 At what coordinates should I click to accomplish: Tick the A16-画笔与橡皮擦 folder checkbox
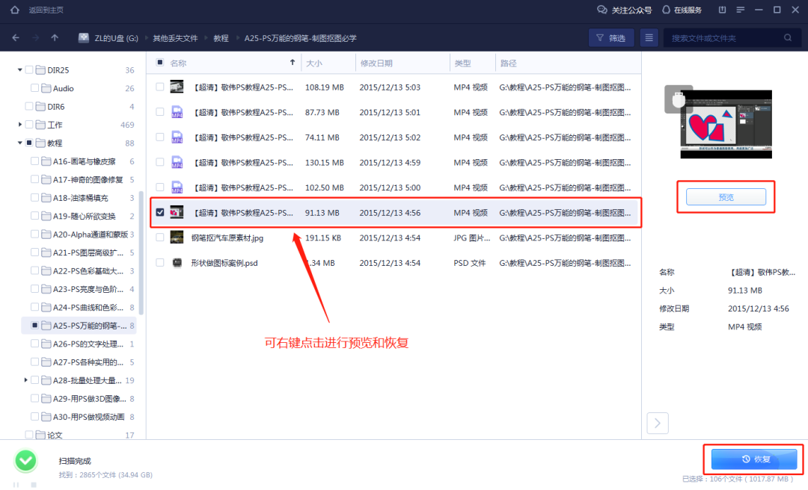click(x=34, y=161)
